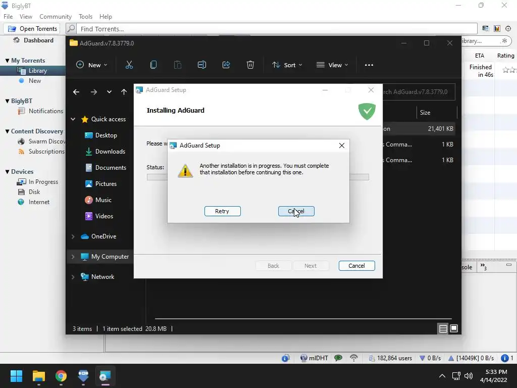
Task: Open File Explorer from the taskbar
Action: 38,376
